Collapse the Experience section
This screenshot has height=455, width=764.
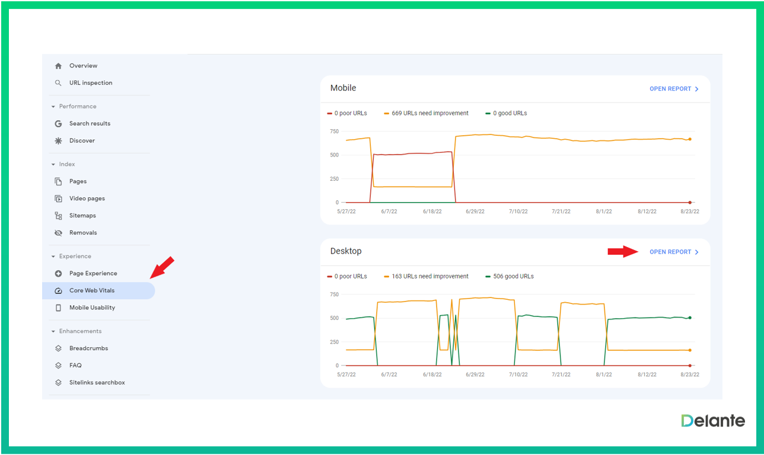(x=53, y=257)
